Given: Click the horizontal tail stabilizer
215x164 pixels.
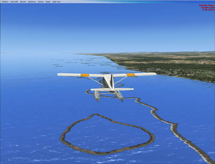Looking at the screenshot, I should tap(112, 89).
